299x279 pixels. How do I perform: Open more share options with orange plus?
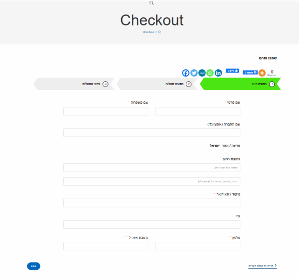[x=262, y=73]
